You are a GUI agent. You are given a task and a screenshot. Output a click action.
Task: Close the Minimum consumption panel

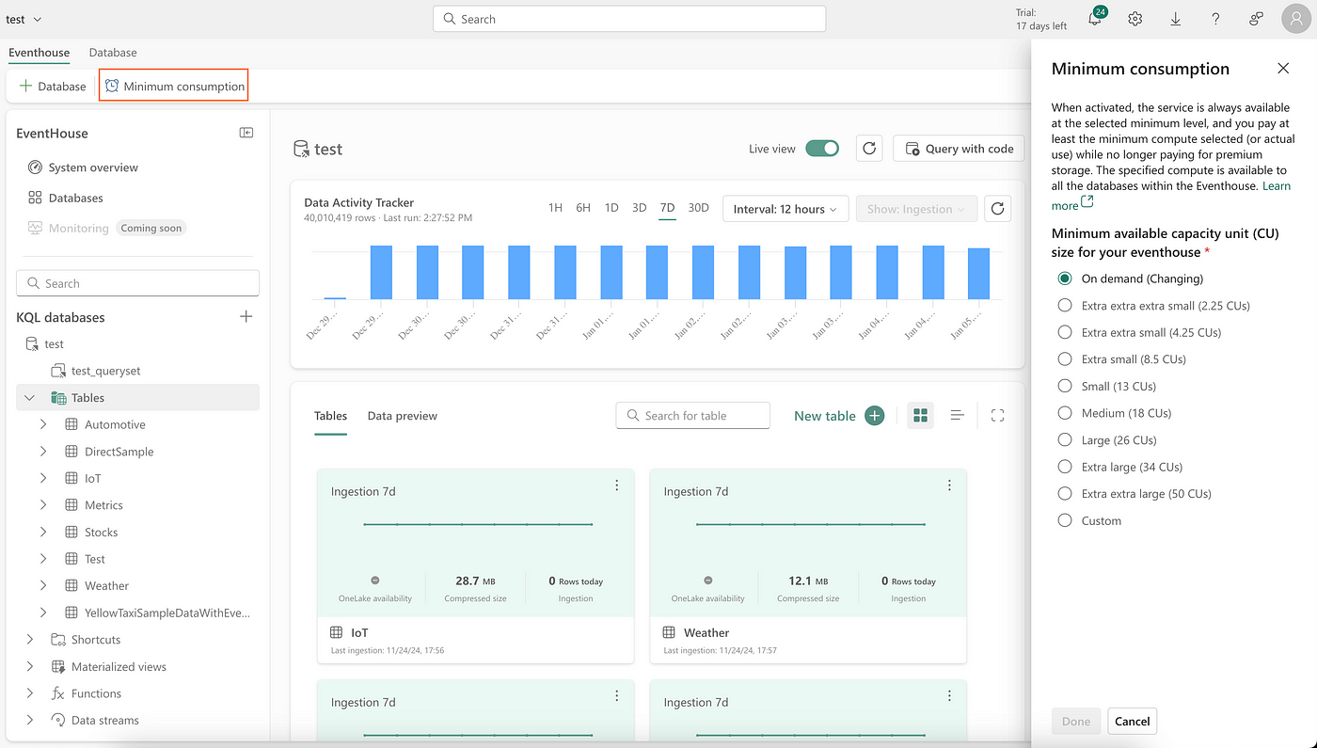[x=1283, y=69]
